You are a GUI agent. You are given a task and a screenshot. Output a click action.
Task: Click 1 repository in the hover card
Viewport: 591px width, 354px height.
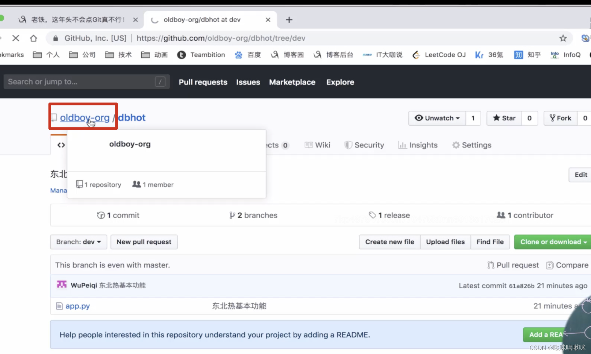99,185
